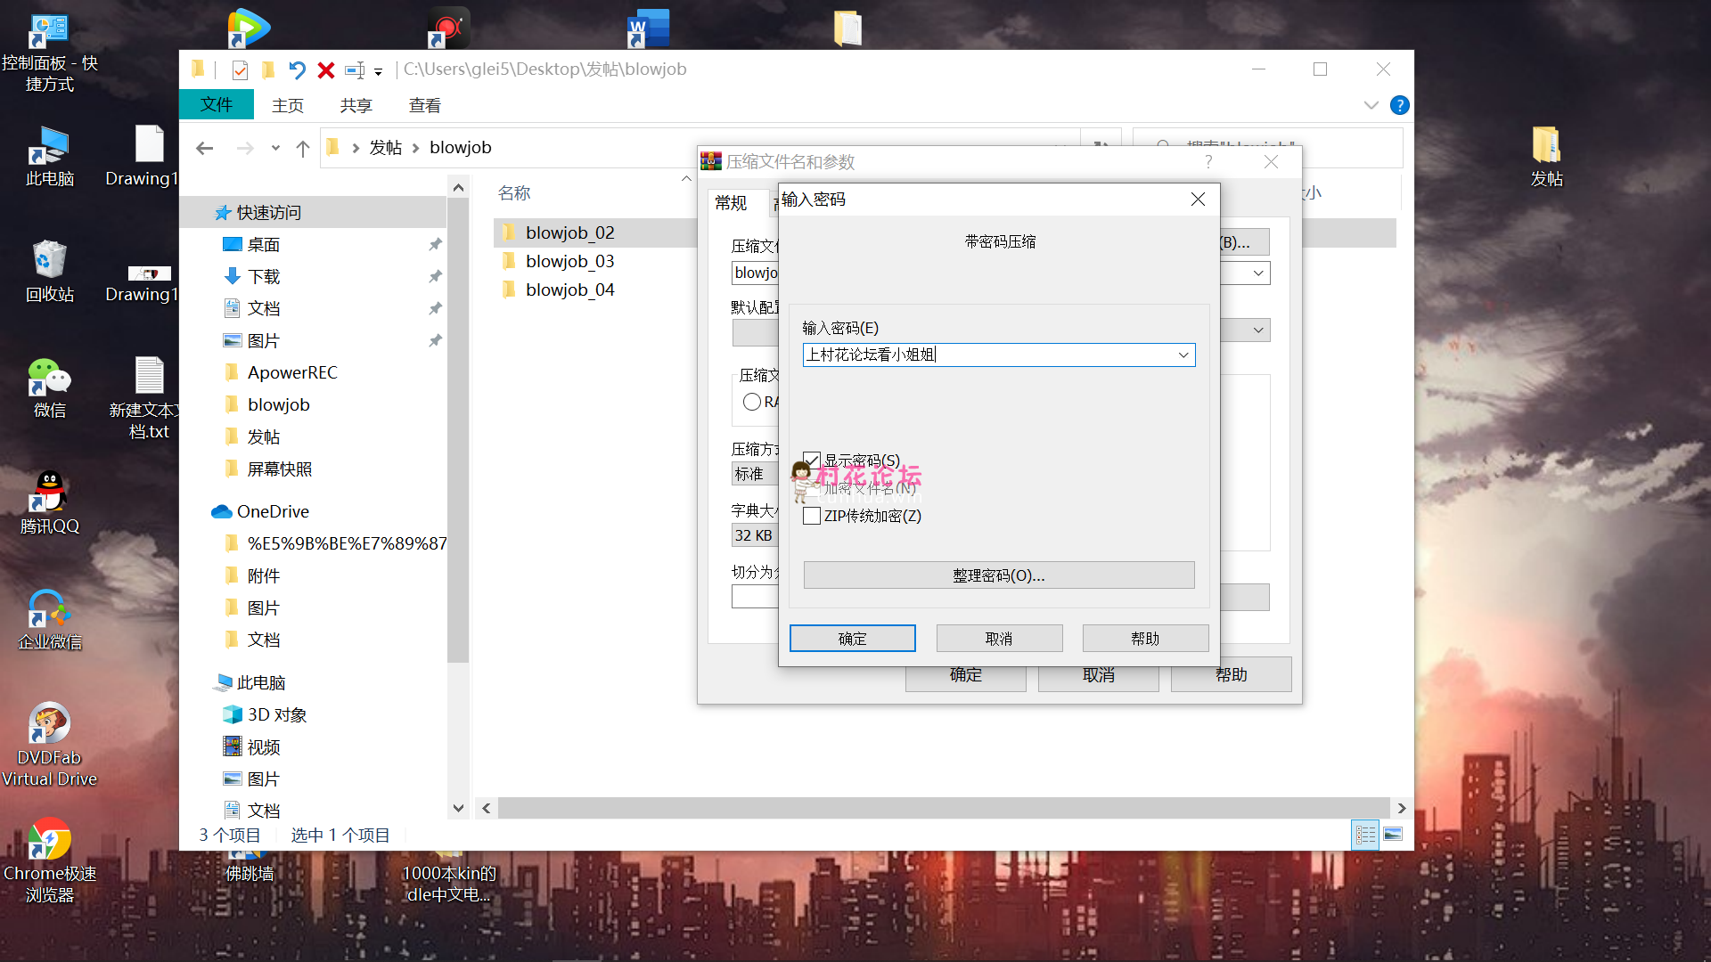The width and height of the screenshot is (1711, 962).
Task: Open the 标准 compression method dropdown
Action: [x=754, y=474]
